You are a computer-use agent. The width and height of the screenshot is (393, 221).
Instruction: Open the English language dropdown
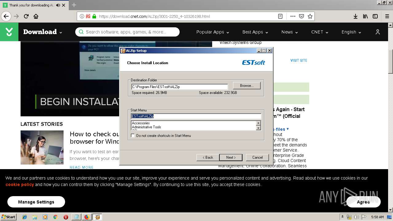351,32
